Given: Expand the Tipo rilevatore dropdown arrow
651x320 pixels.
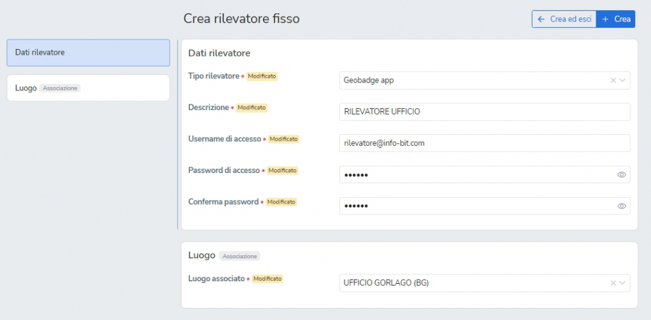Looking at the screenshot, I should pos(622,81).
